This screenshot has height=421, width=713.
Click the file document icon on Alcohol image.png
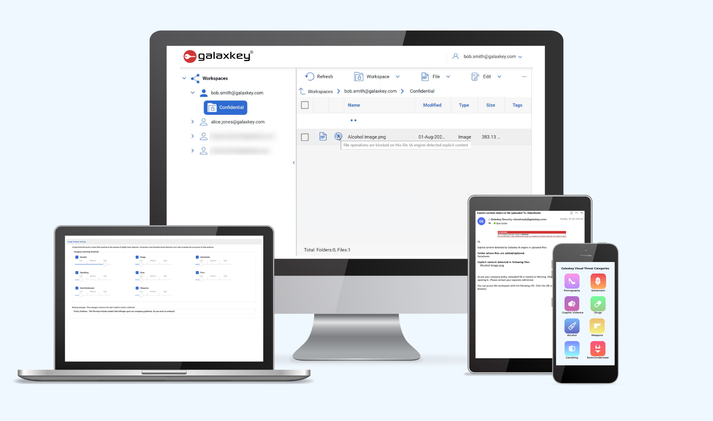(323, 136)
